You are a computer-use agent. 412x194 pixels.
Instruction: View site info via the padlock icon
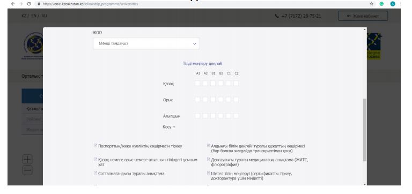tap(39, 4)
